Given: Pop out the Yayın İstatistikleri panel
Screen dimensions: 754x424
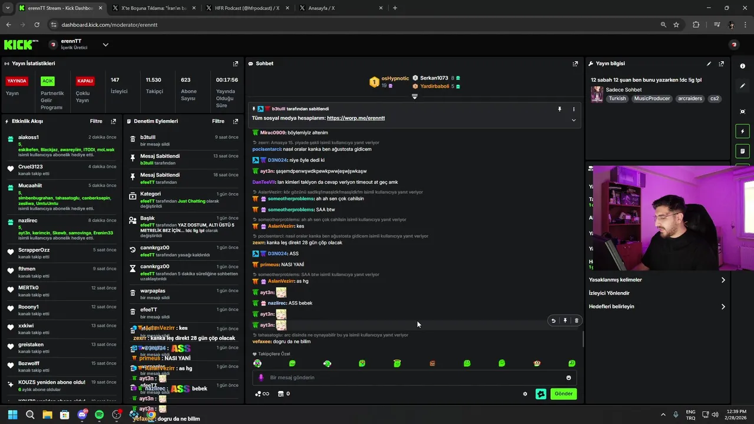Looking at the screenshot, I should click(x=236, y=64).
